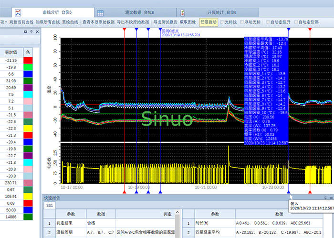Image resolution: width=334 pixels, height=238 pixels.
Task: Click blue marker at chart top near 区间C终点
Action: (160, 29)
